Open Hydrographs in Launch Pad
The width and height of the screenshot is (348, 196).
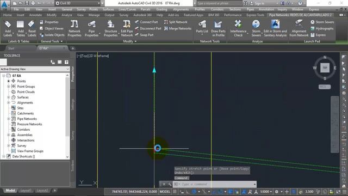click(x=322, y=28)
